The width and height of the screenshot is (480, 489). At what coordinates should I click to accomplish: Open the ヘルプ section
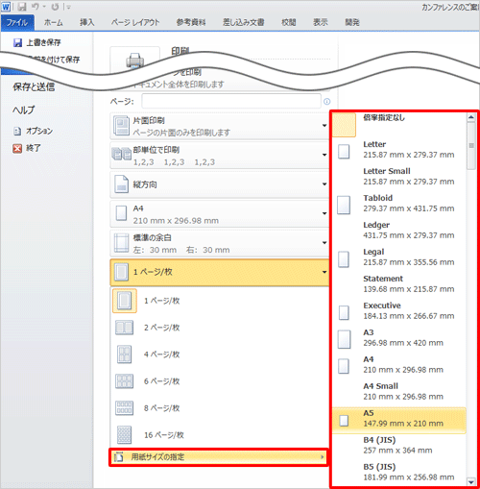(x=23, y=110)
